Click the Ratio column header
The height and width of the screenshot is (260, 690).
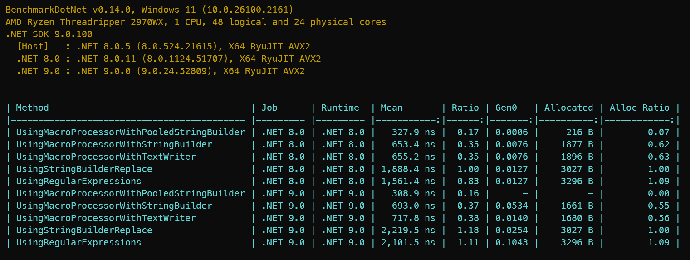click(465, 108)
